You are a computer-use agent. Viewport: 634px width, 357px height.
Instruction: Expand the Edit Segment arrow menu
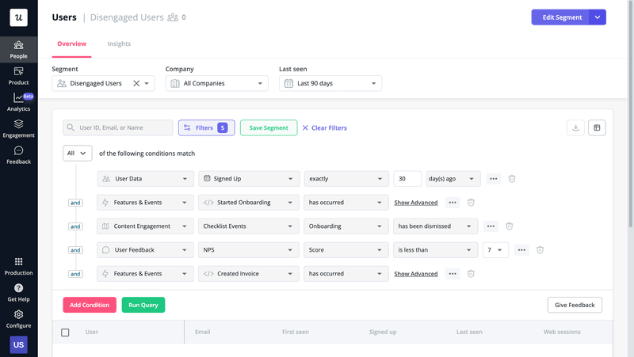point(598,17)
